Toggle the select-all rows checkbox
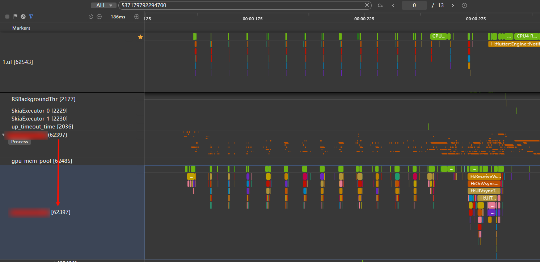The image size is (540, 262). click(7, 17)
